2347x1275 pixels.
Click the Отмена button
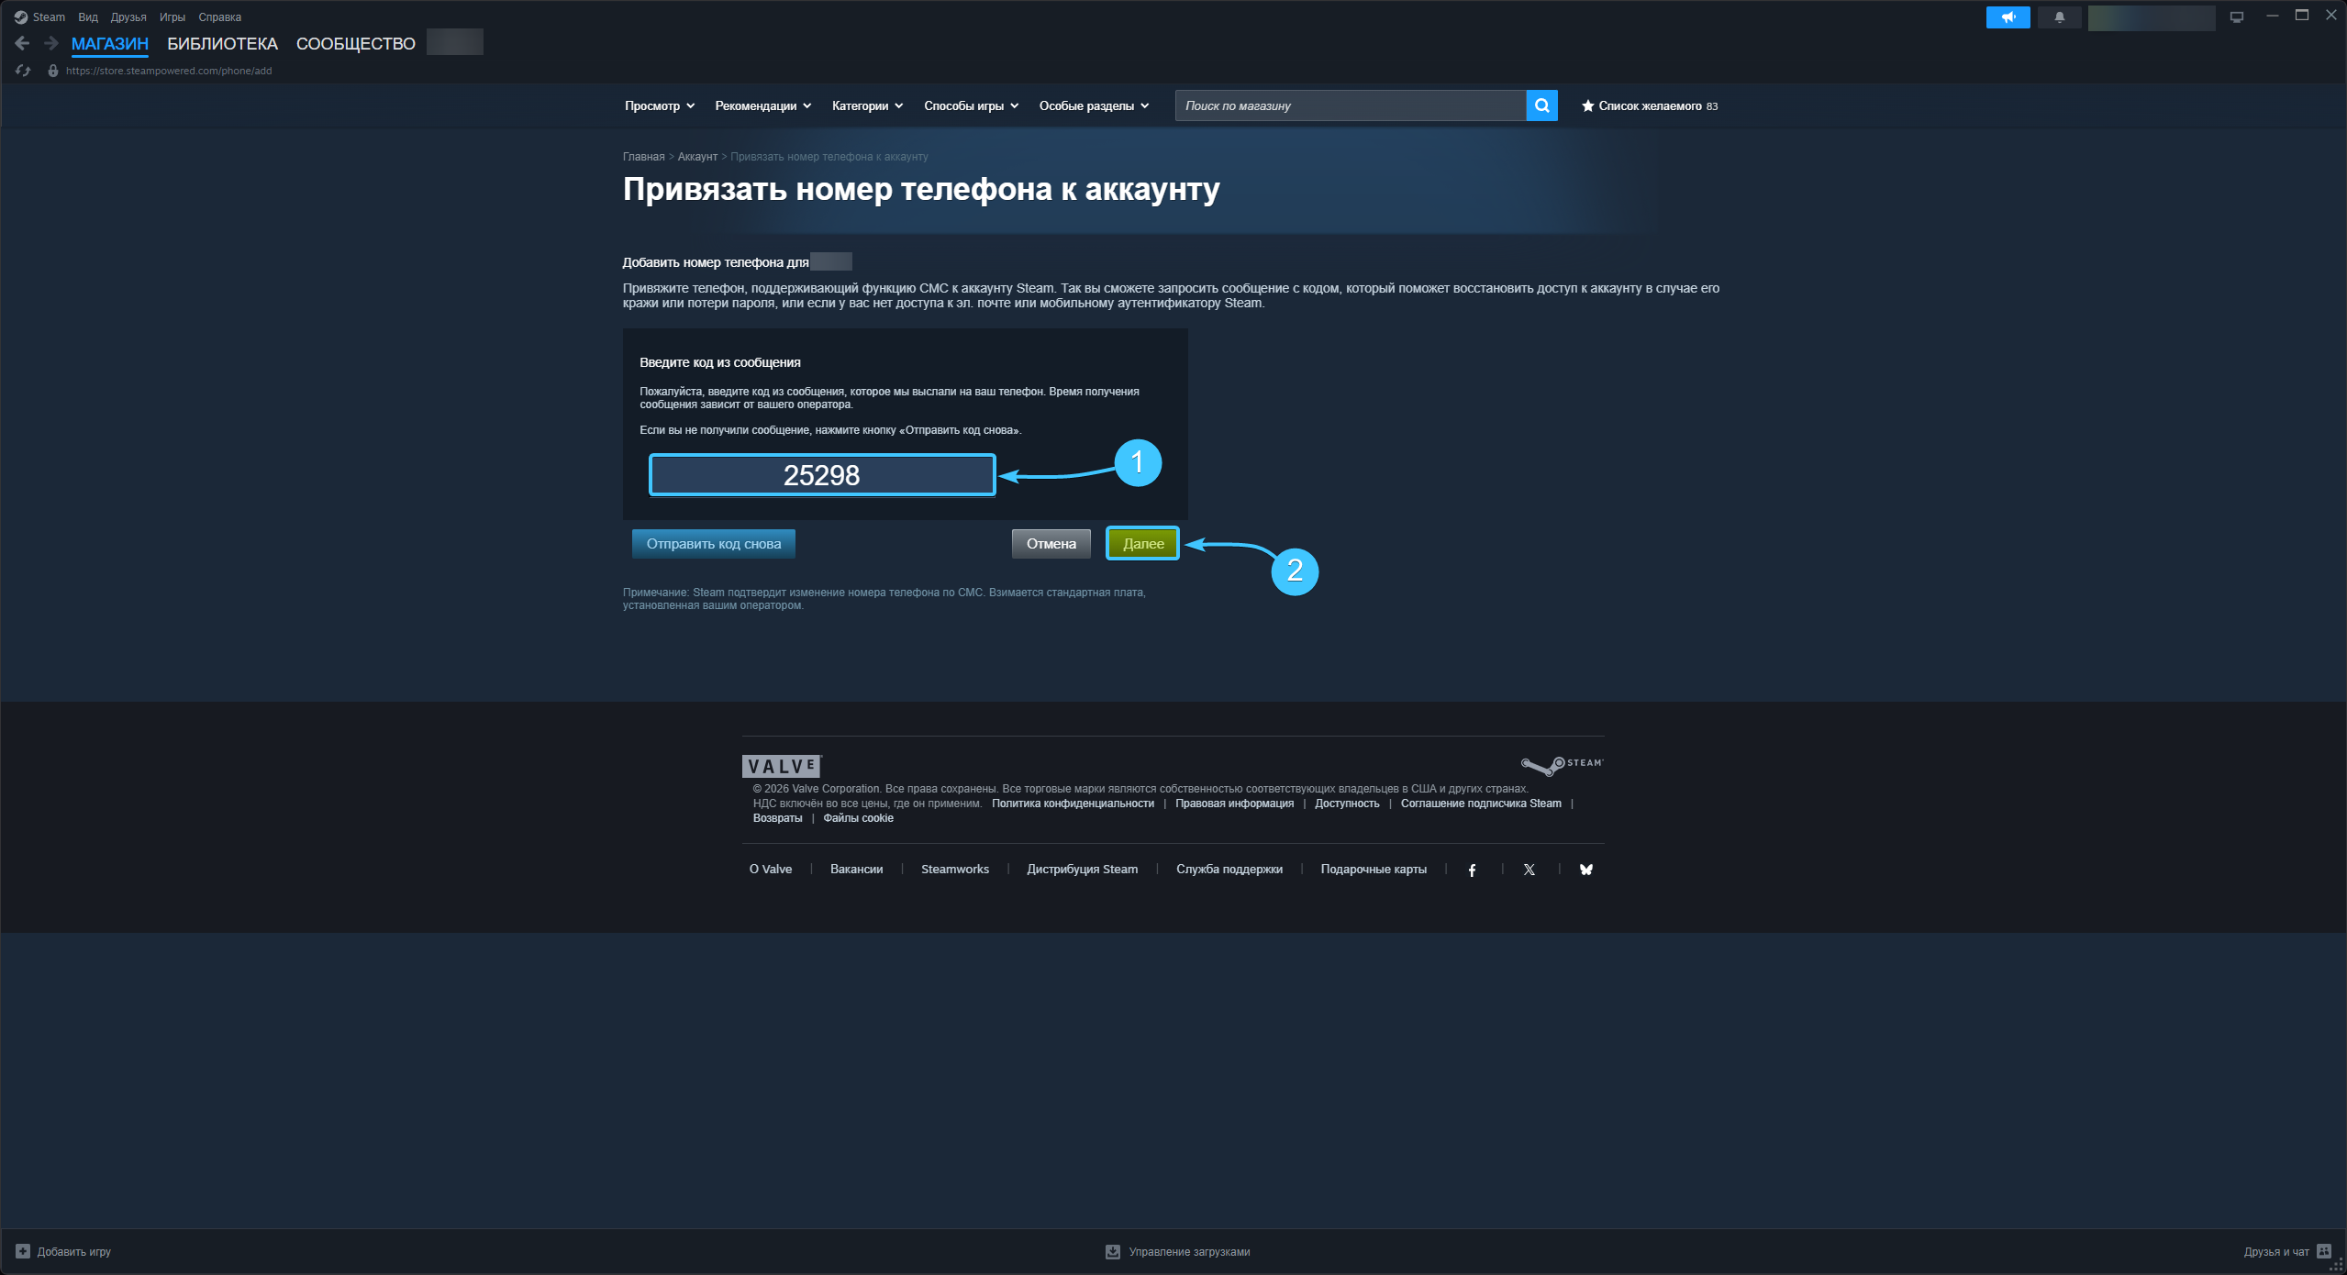tap(1051, 544)
